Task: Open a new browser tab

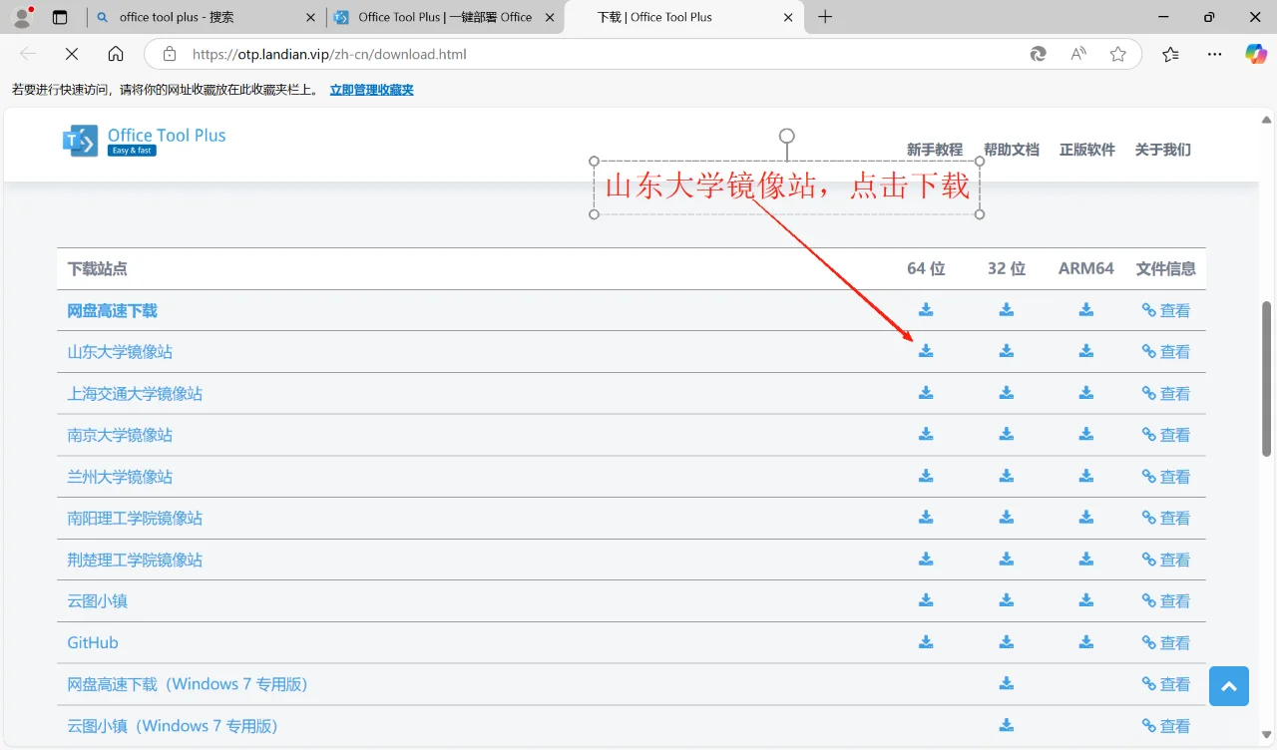Action: click(x=825, y=17)
